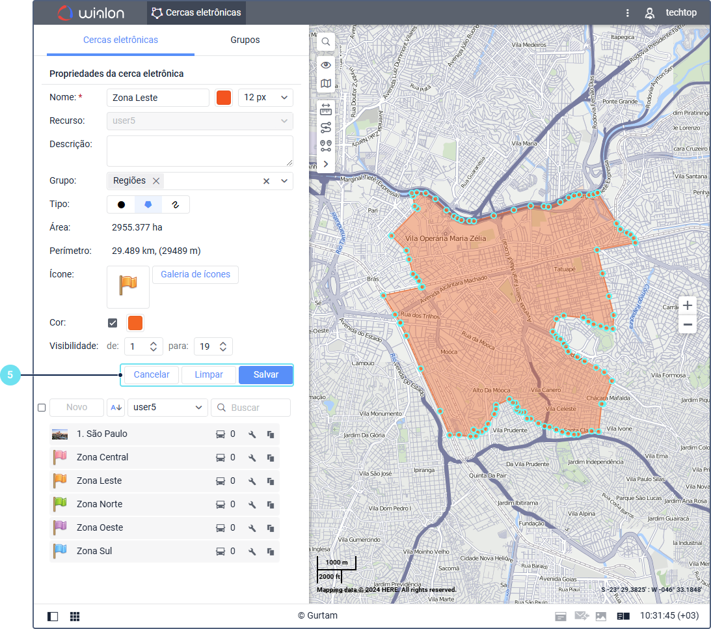The height and width of the screenshot is (629, 711).
Task: Click the orange swatch next to Nome
Action: [x=224, y=98]
